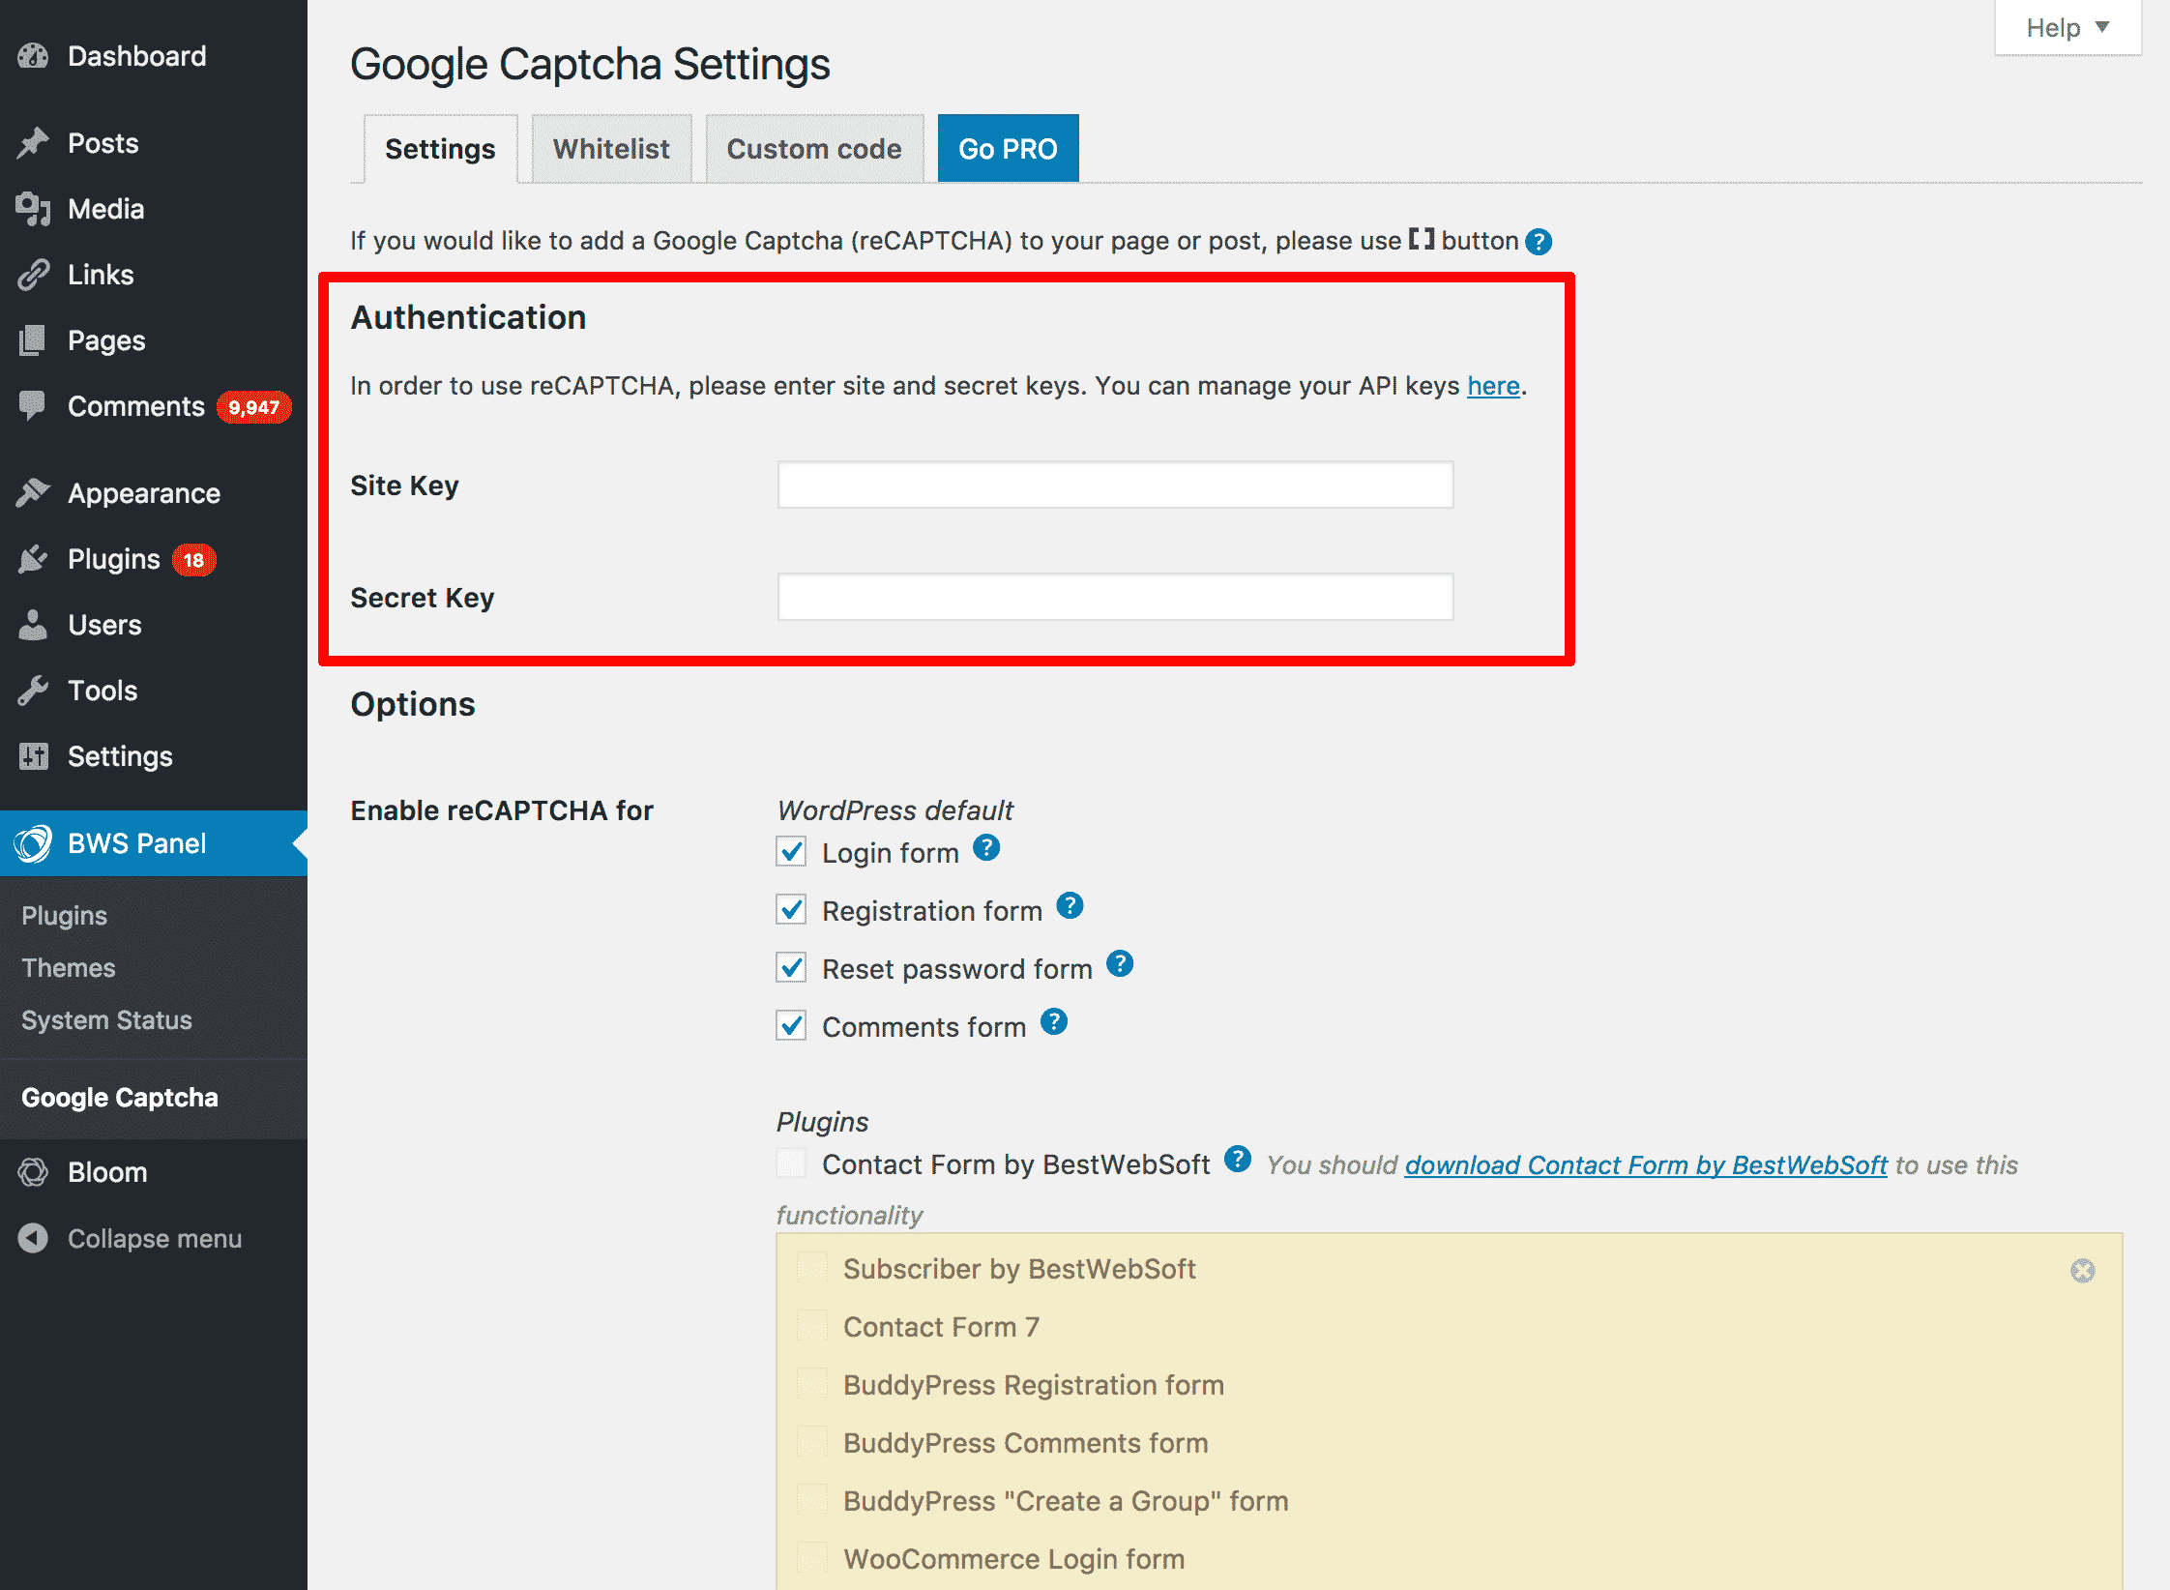Click the Dashboard gauge icon in sidebar
The height and width of the screenshot is (1590, 2170).
coord(33,56)
